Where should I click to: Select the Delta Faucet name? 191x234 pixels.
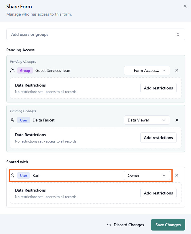(44, 120)
